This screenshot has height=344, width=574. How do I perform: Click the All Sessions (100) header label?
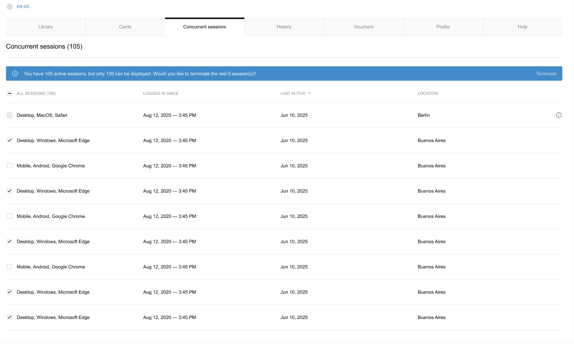(x=36, y=94)
